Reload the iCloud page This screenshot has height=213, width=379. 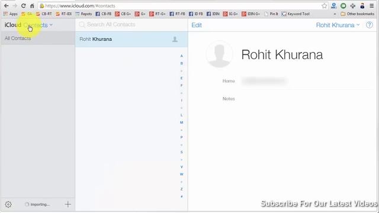tap(24, 6)
